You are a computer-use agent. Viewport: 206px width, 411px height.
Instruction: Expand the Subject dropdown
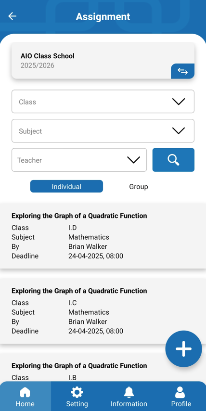[103, 131]
